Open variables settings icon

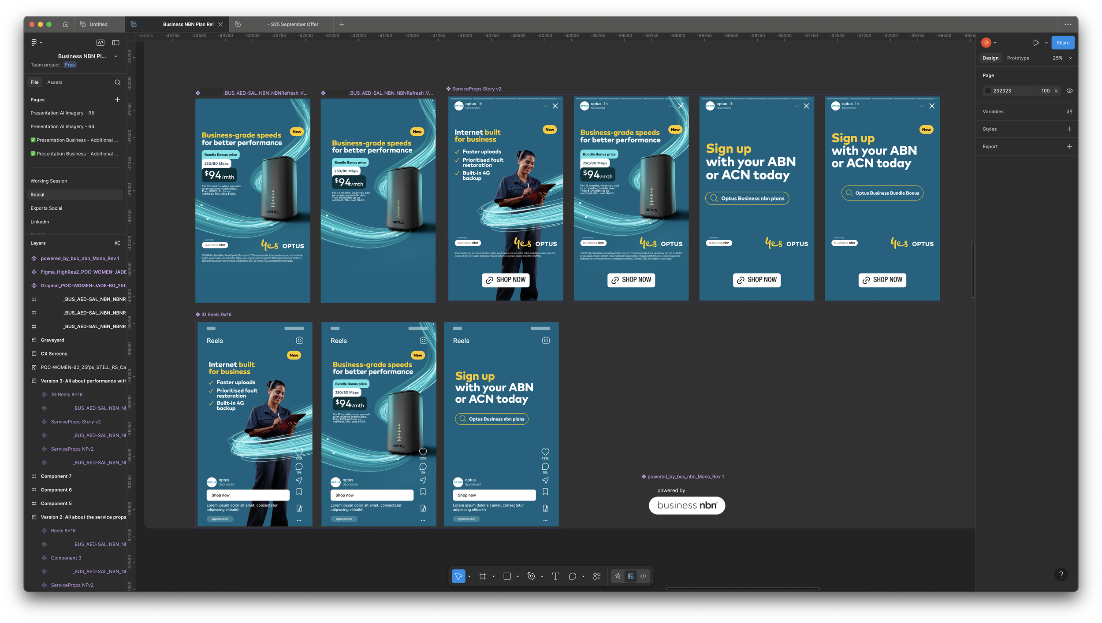pos(1069,112)
